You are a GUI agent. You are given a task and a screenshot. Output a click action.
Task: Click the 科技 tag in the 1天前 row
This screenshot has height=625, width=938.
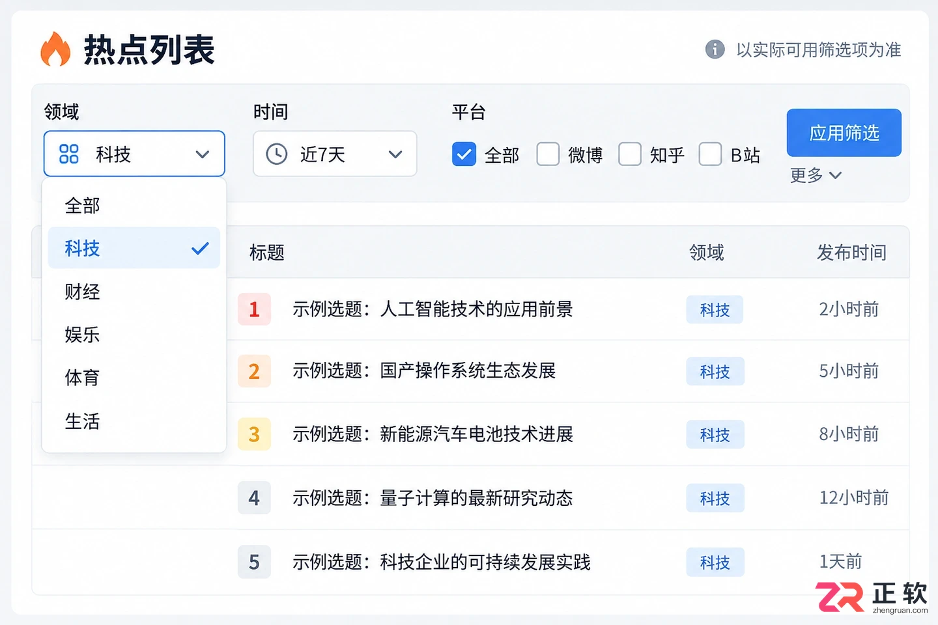pos(715,562)
